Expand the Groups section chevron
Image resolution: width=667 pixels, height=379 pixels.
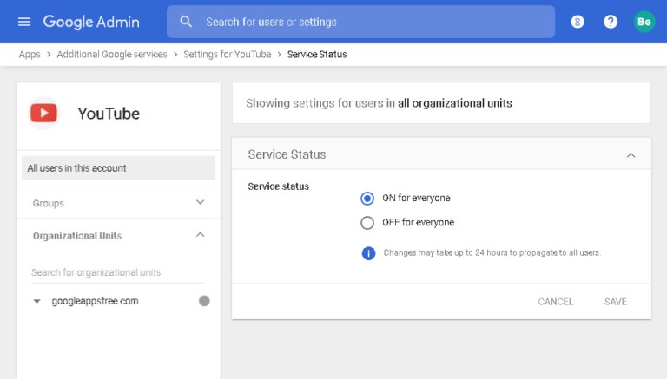[200, 202]
